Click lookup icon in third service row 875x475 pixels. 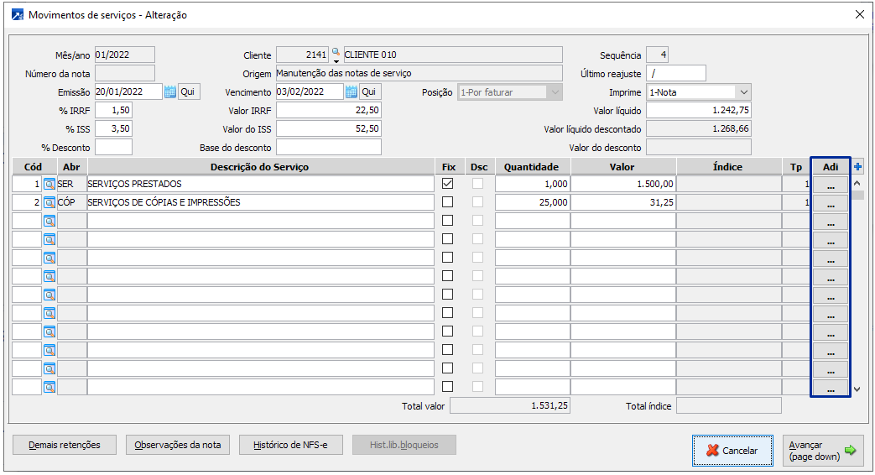[x=49, y=221]
